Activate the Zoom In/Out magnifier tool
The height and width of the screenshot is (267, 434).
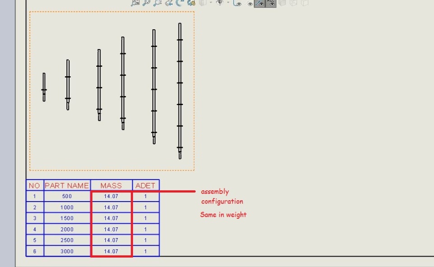tap(157, 3)
